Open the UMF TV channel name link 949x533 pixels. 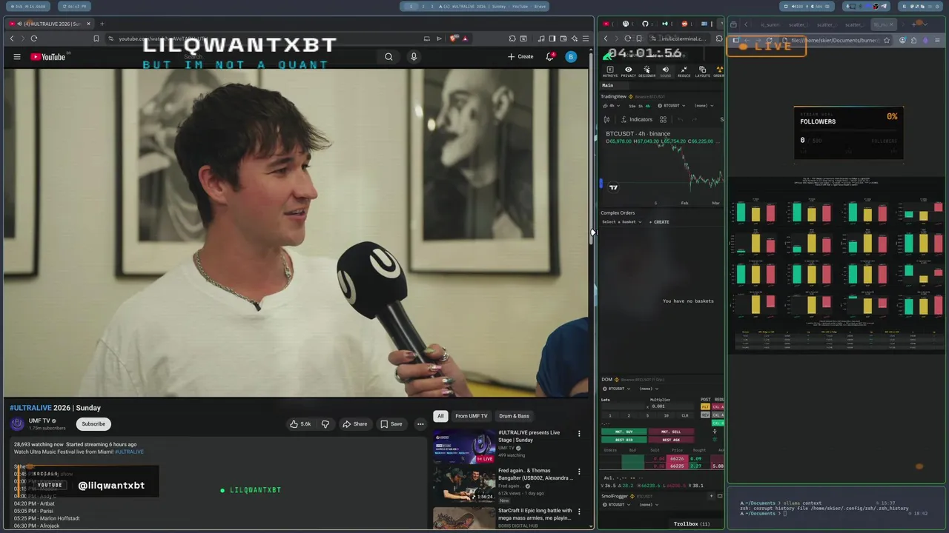point(39,420)
